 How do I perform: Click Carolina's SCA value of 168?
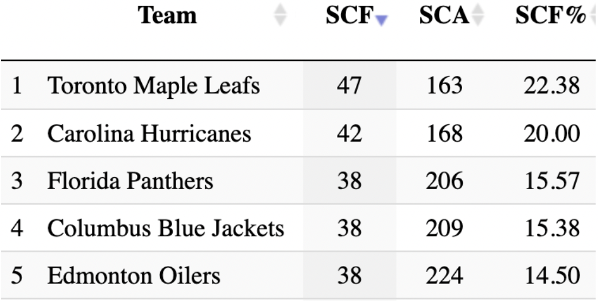pos(444,134)
